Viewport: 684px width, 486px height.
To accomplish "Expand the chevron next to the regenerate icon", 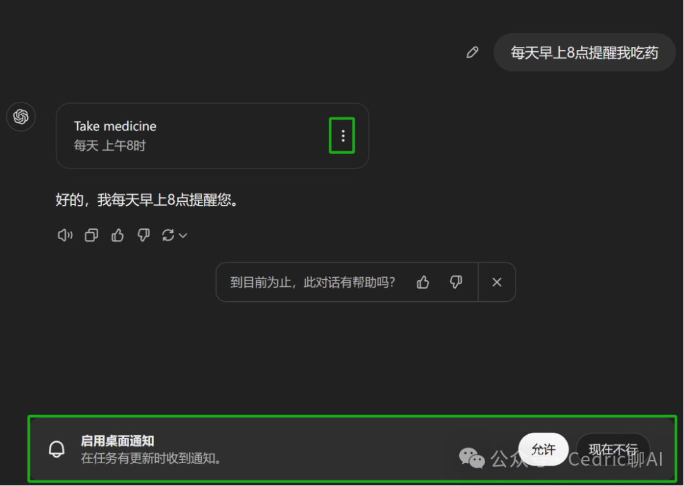I will tap(183, 236).
